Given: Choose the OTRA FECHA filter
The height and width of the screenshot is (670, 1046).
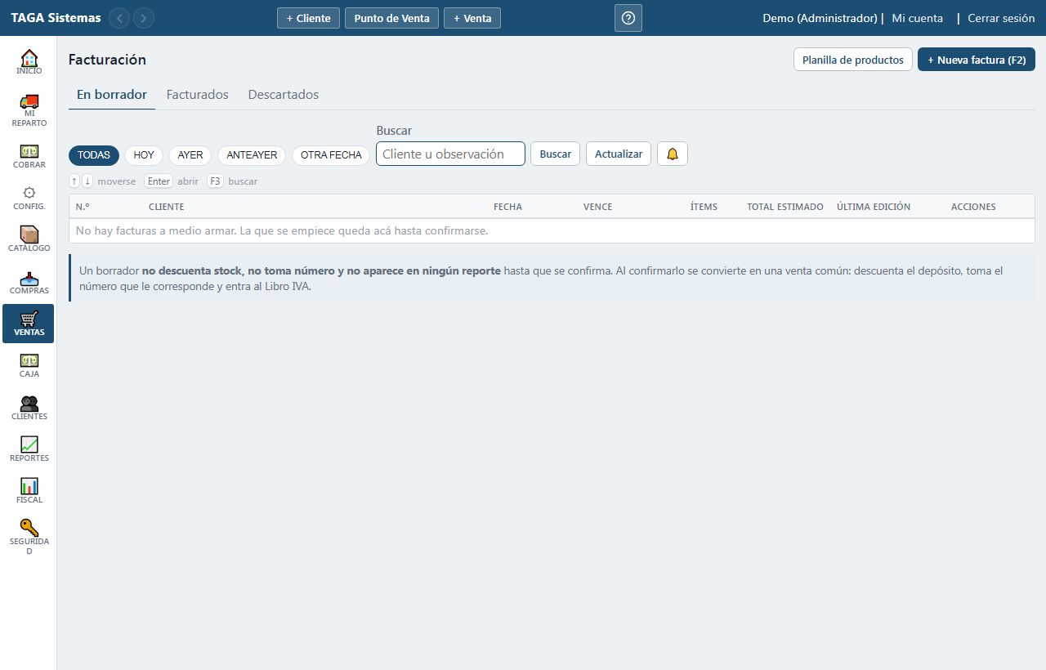Looking at the screenshot, I should [x=331, y=155].
